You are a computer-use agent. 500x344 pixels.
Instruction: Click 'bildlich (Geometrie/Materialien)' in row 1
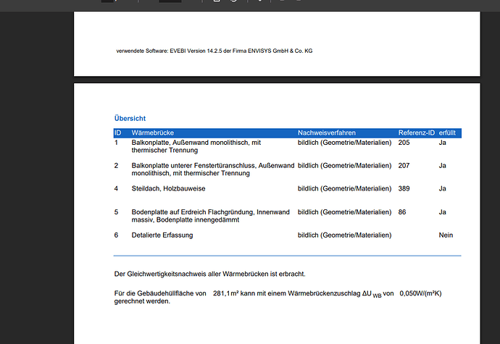(x=344, y=143)
